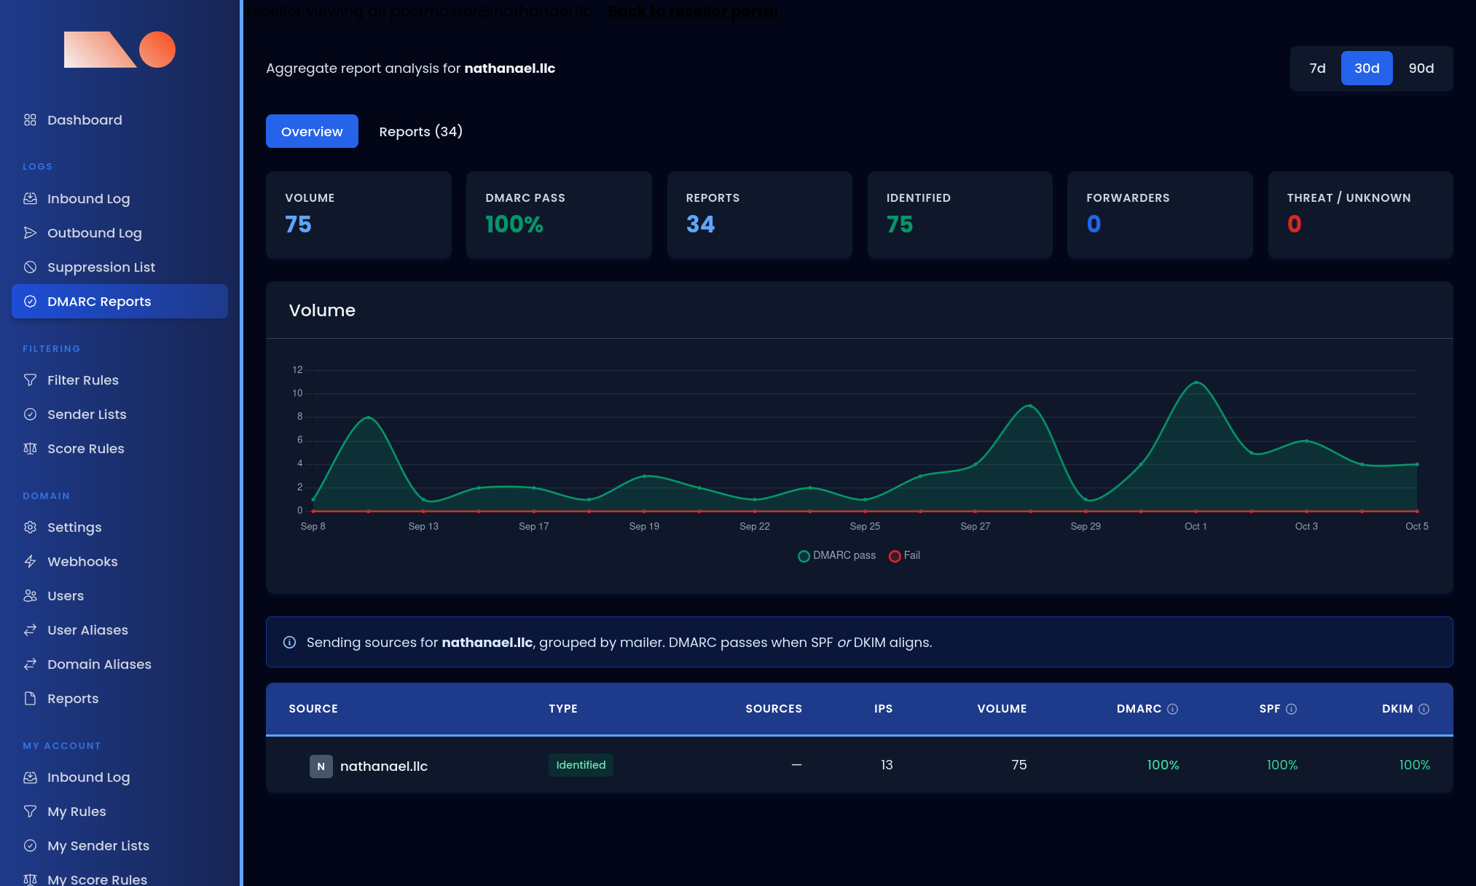Toggle the Fail legend series
Viewport: 1476px width, 886px height.
click(904, 555)
